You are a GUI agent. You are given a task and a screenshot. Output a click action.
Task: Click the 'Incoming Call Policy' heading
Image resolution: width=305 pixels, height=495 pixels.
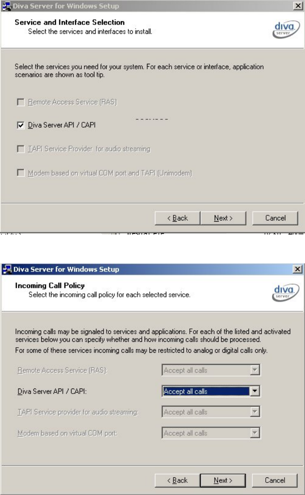(50, 286)
